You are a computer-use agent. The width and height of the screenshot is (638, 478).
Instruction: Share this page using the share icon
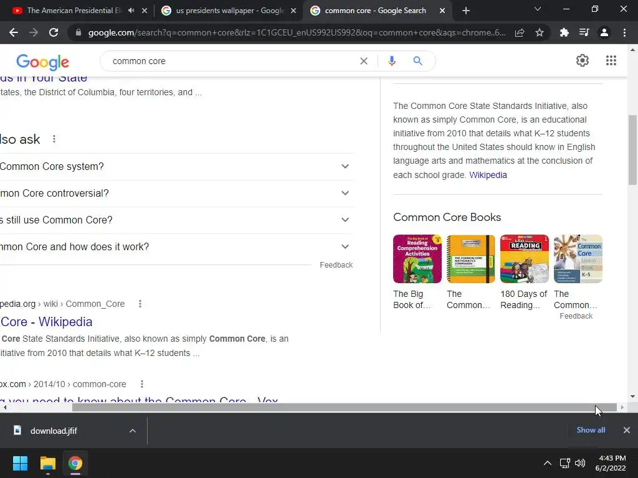pos(520,32)
